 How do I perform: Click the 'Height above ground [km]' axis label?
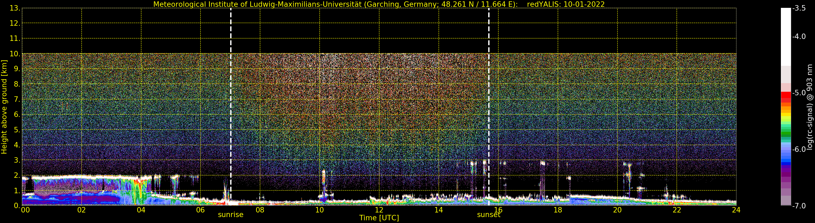(4, 107)
